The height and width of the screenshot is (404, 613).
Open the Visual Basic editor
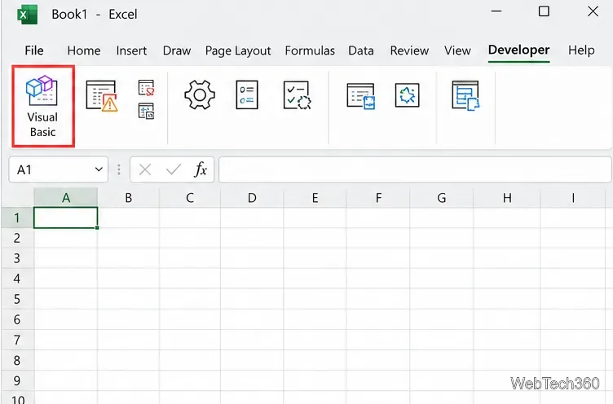pyautogui.click(x=43, y=106)
